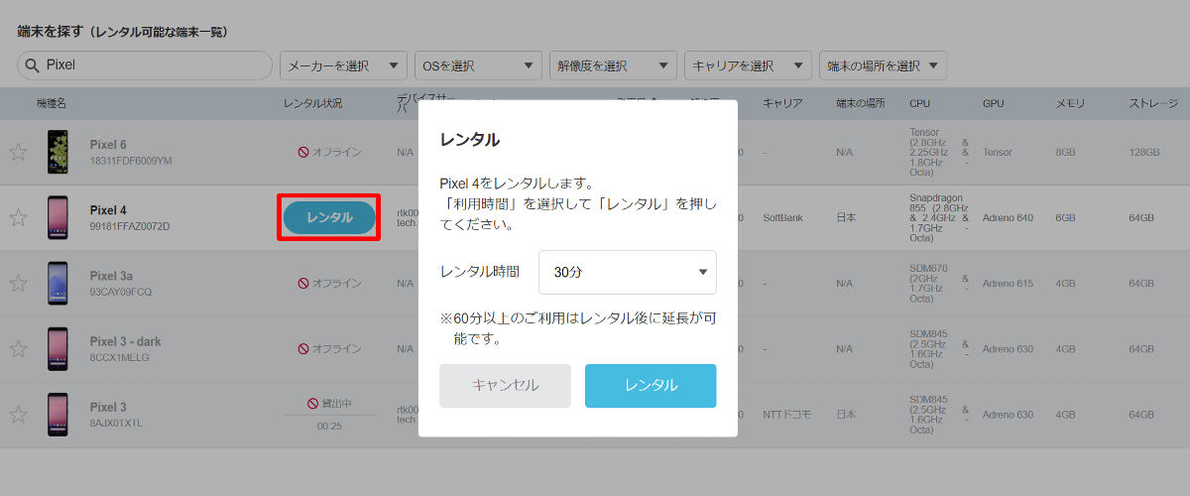Click the search magnifier icon
This screenshot has height=496, width=1190.
31,65
